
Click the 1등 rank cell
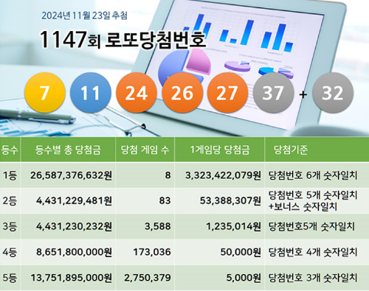[x=10, y=175]
